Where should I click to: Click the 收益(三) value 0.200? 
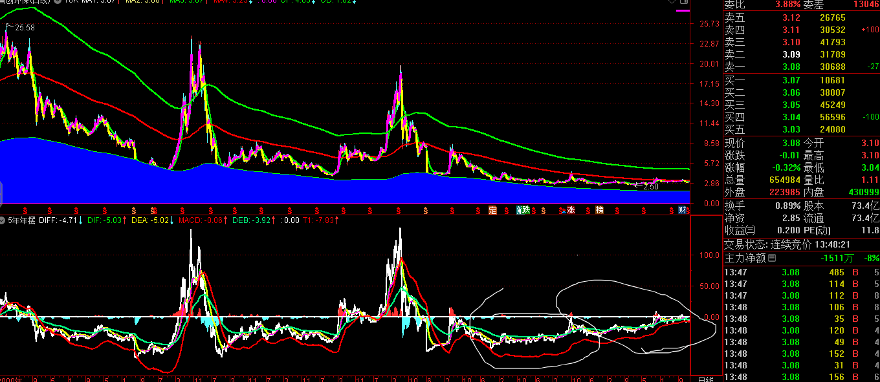click(x=787, y=230)
